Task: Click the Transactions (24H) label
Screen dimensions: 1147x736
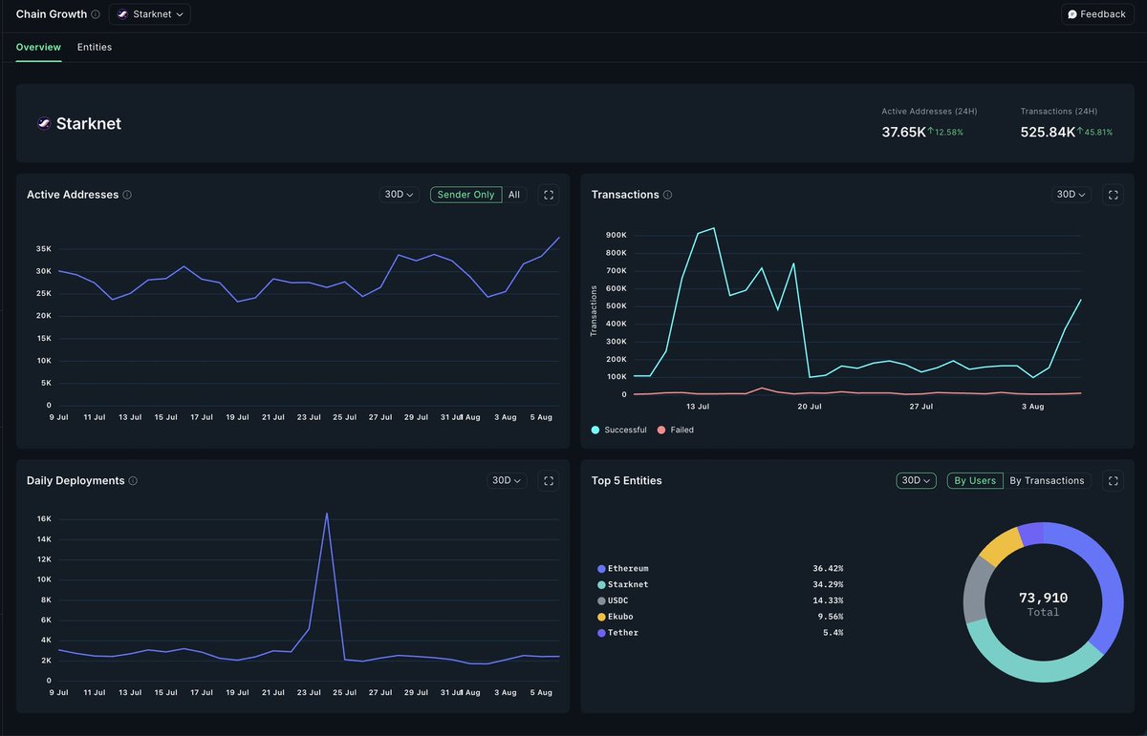Action: coord(1059,112)
